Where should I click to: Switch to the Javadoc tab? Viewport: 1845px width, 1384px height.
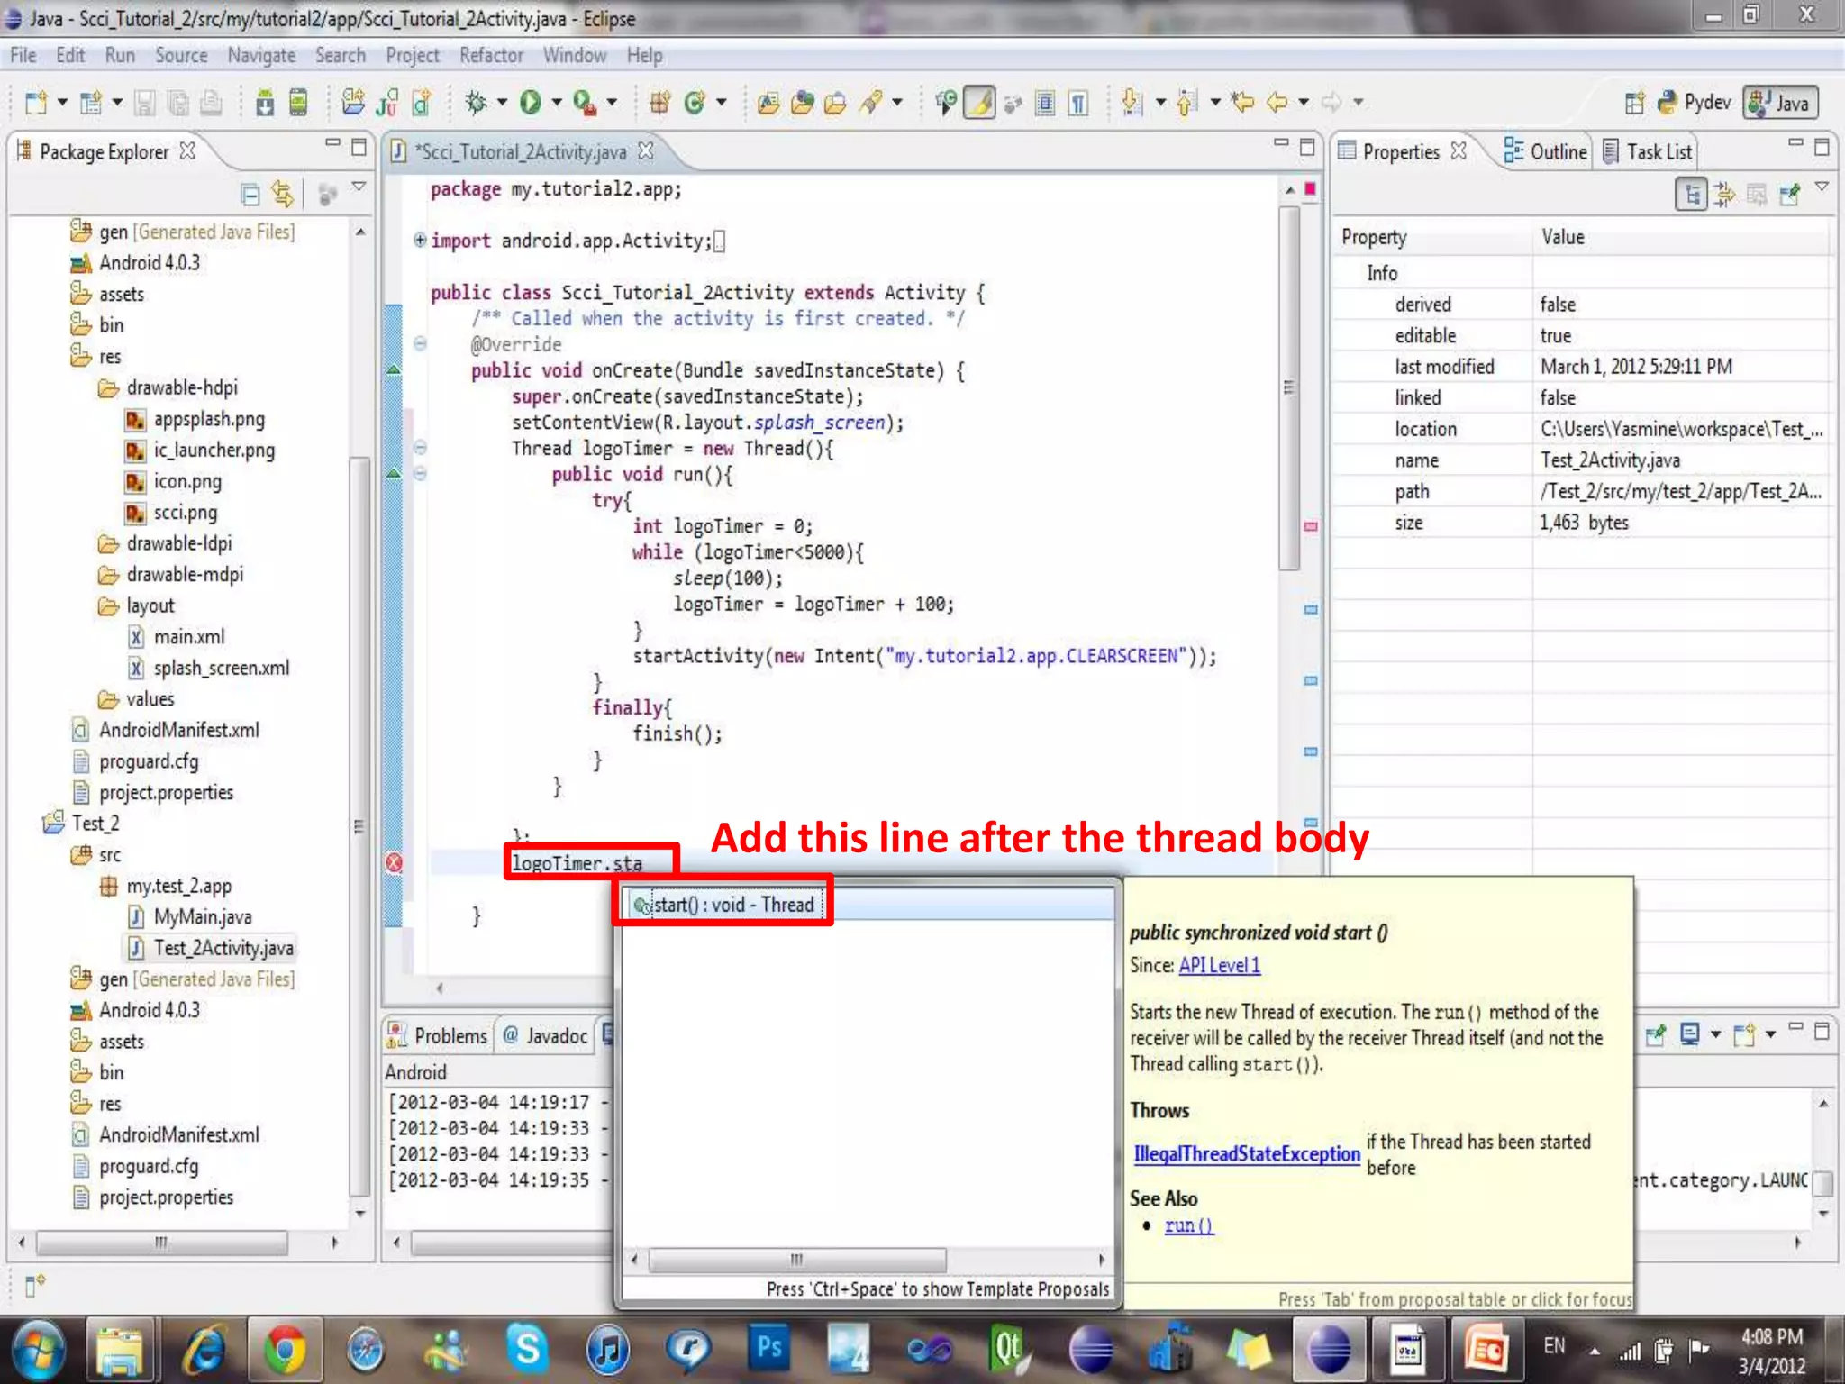[x=546, y=1035]
